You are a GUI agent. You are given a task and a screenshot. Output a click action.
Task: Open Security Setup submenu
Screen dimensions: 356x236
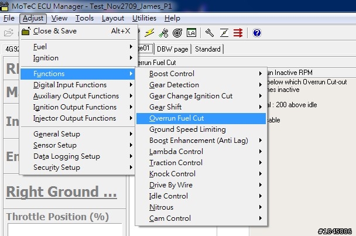[78, 167]
